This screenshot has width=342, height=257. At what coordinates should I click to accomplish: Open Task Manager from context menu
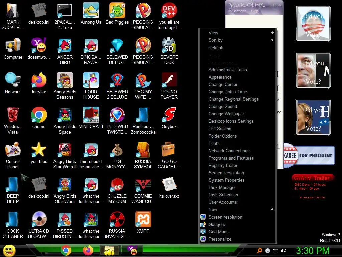(x=238, y=187)
